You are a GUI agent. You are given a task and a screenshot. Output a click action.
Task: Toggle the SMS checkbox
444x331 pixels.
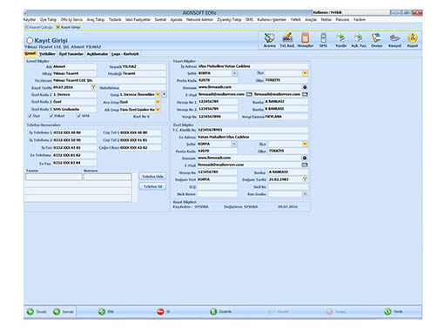[78, 116]
